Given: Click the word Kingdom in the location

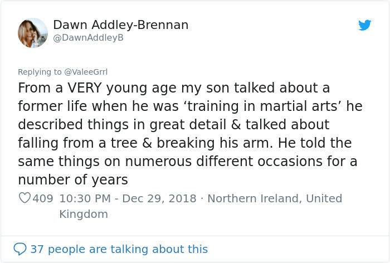Looking at the screenshot, I should click(83, 214).
